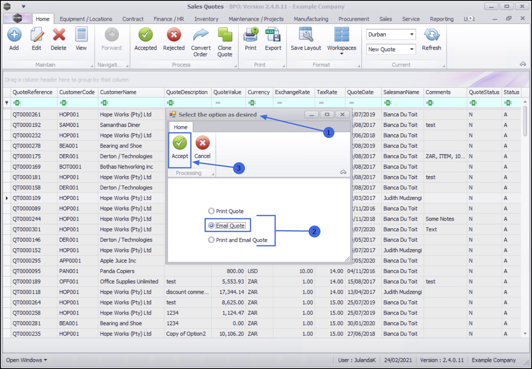Click the Save Layout icon
The image size is (532, 369).
[306, 35]
